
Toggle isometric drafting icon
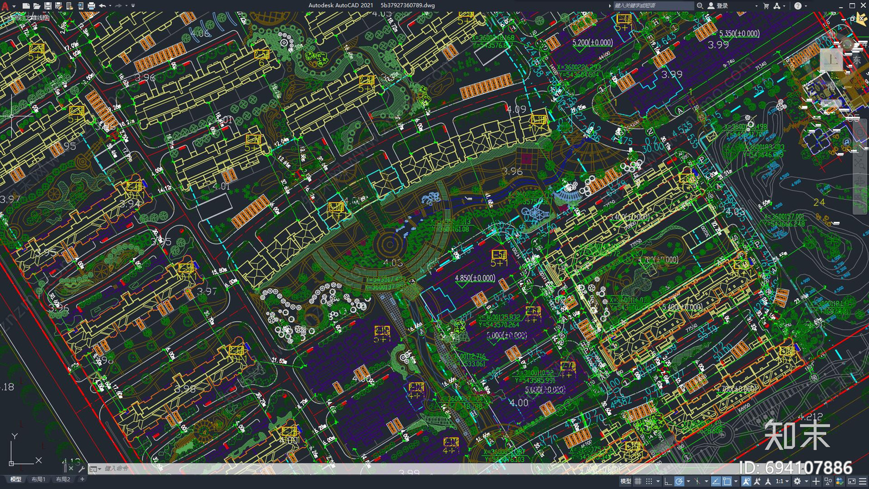(697, 481)
